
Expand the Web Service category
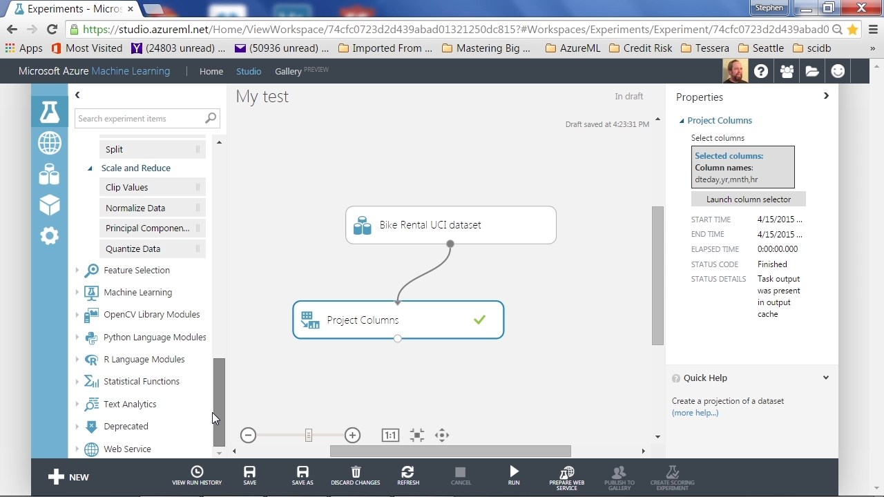77,449
